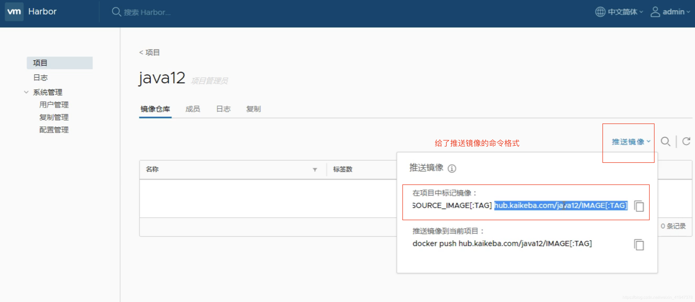Image resolution: width=695 pixels, height=302 pixels.
Task: Copy the docker tag command
Action: [x=639, y=206]
